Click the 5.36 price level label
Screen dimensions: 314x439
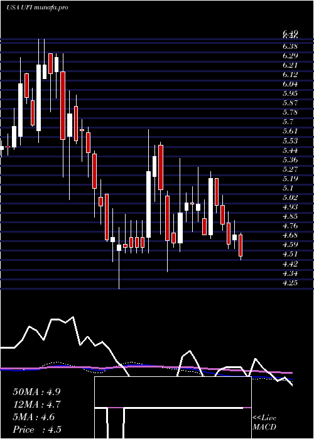point(290,160)
